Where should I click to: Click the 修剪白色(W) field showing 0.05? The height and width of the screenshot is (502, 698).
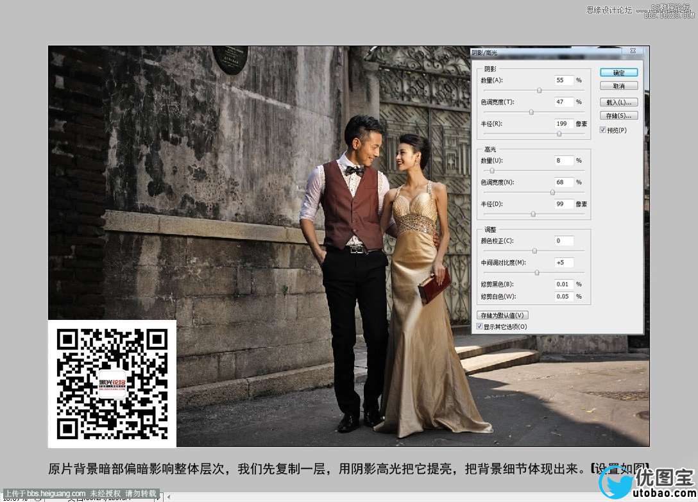(564, 296)
